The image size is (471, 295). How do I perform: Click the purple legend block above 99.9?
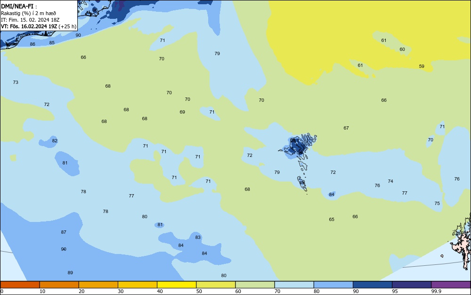(451, 285)
